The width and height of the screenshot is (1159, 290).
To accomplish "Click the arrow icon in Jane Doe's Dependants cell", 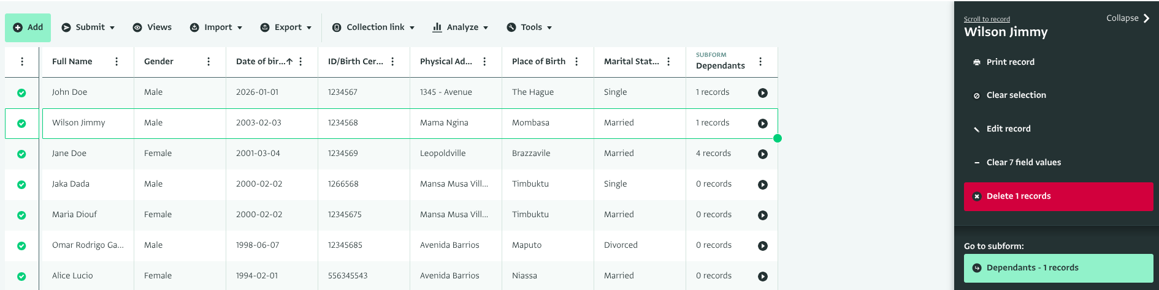I will pyautogui.click(x=762, y=154).
